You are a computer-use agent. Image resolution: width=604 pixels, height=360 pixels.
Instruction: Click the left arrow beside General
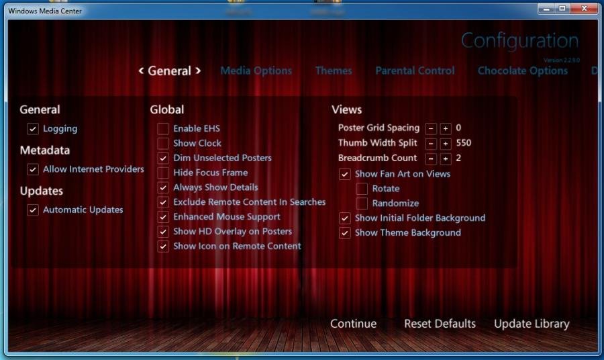[141, 71]
